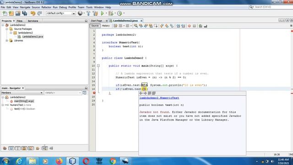Image resolution: width=293 pixels, height=165 pixels.
Task: Toggle Show Inherited Members in Navigator
Action: click(5, 148)
